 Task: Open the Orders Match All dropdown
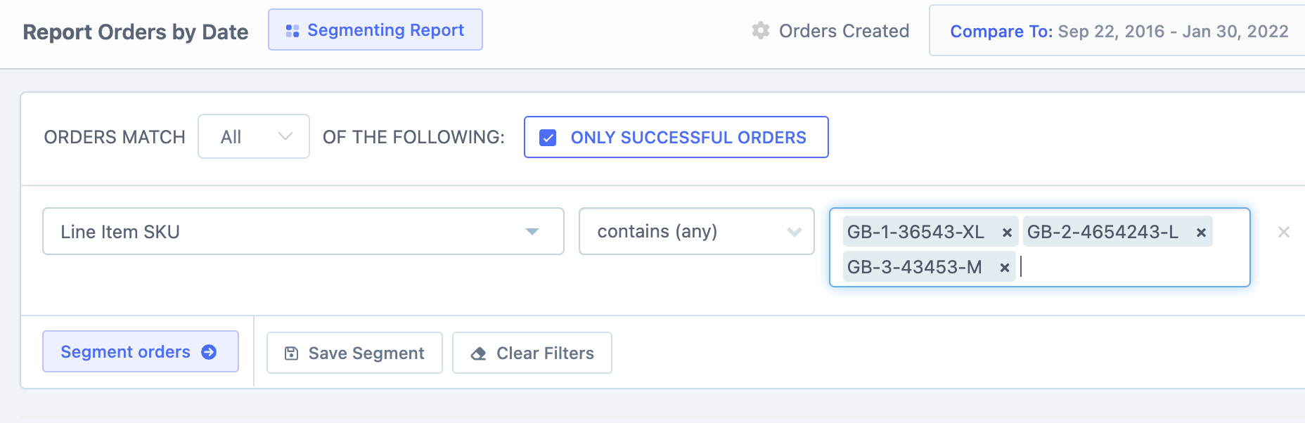(x=253, y=136)
